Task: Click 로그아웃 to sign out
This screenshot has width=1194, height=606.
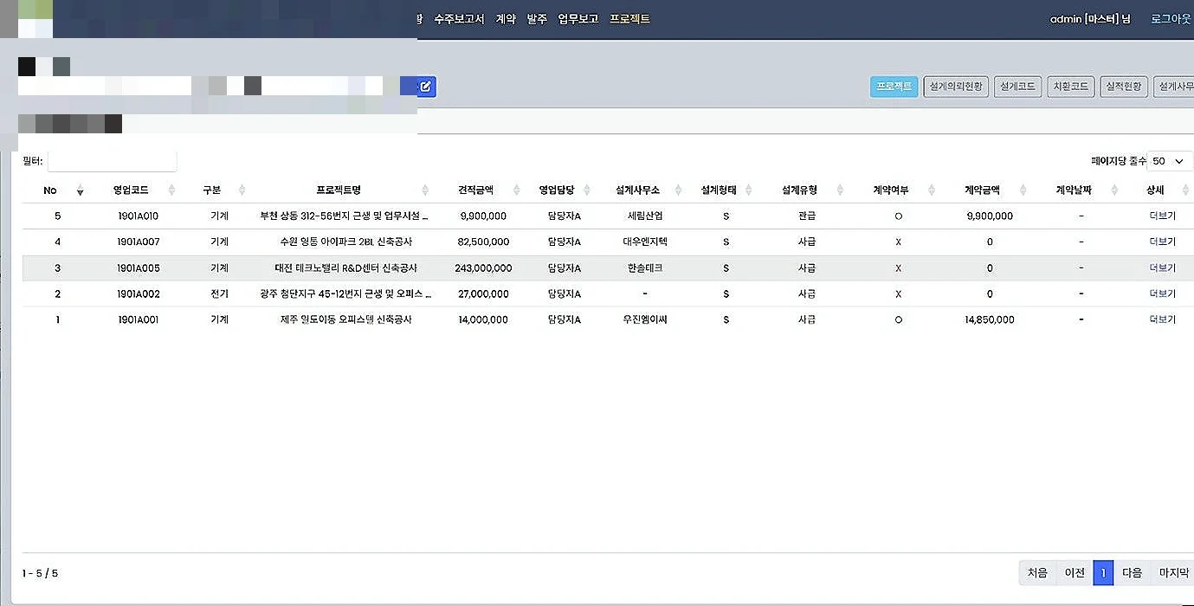Action: [1170, 17]
